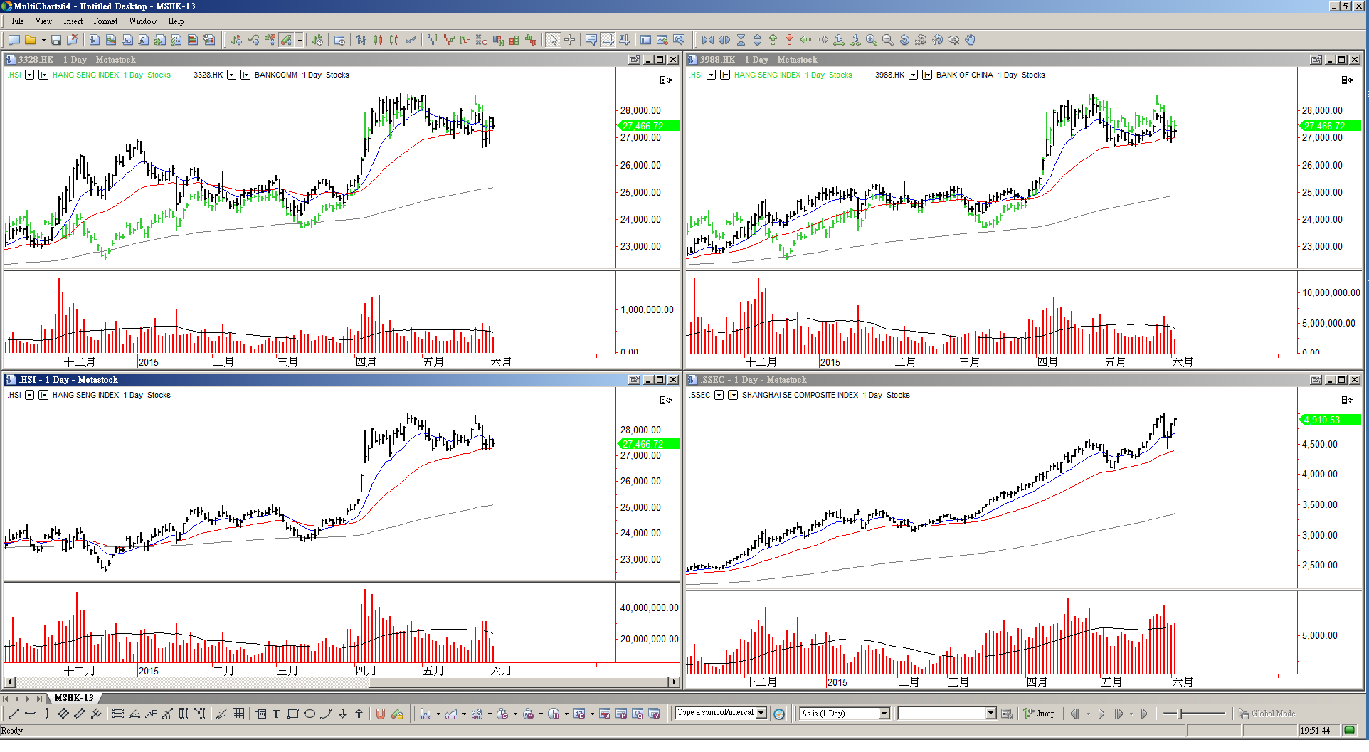Click the Zoom In magnifier icon
This screenshot has height=752, width=1369.
click(871, 41)
